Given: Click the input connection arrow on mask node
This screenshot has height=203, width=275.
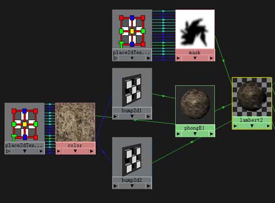Looking at the screenshot, I should pos(178,58).
